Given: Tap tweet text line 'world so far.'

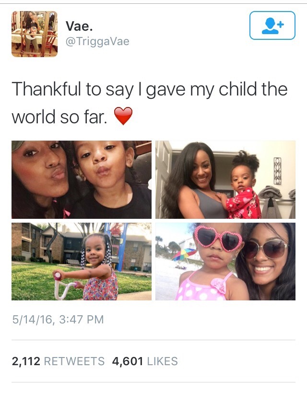Looking at the screenshot, I should [59, 117].
